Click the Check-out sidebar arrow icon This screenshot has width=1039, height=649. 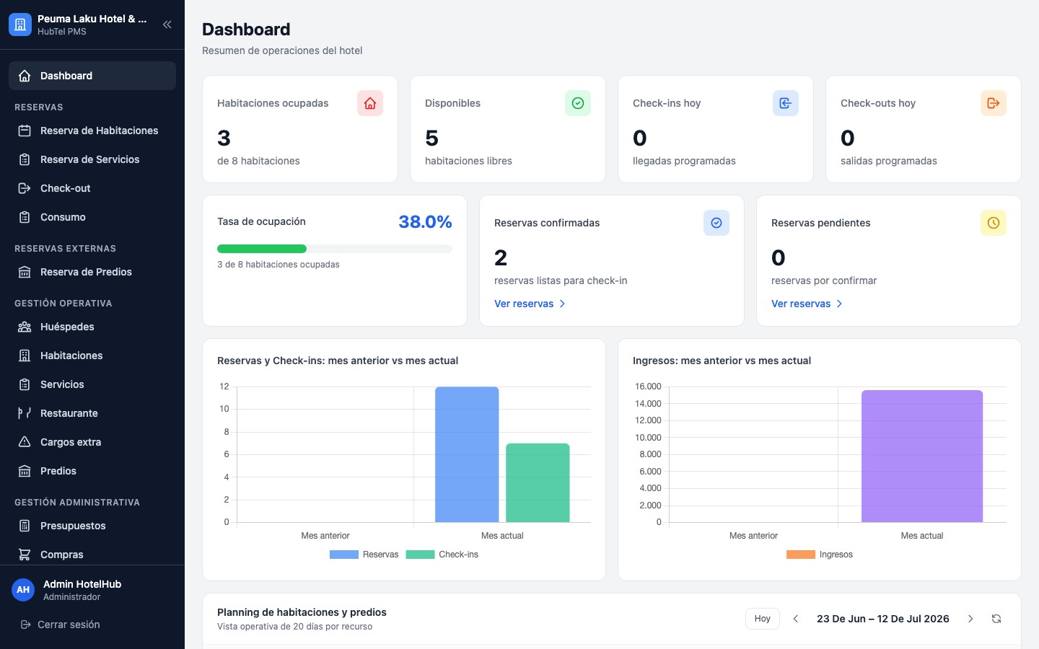[25, 188]
